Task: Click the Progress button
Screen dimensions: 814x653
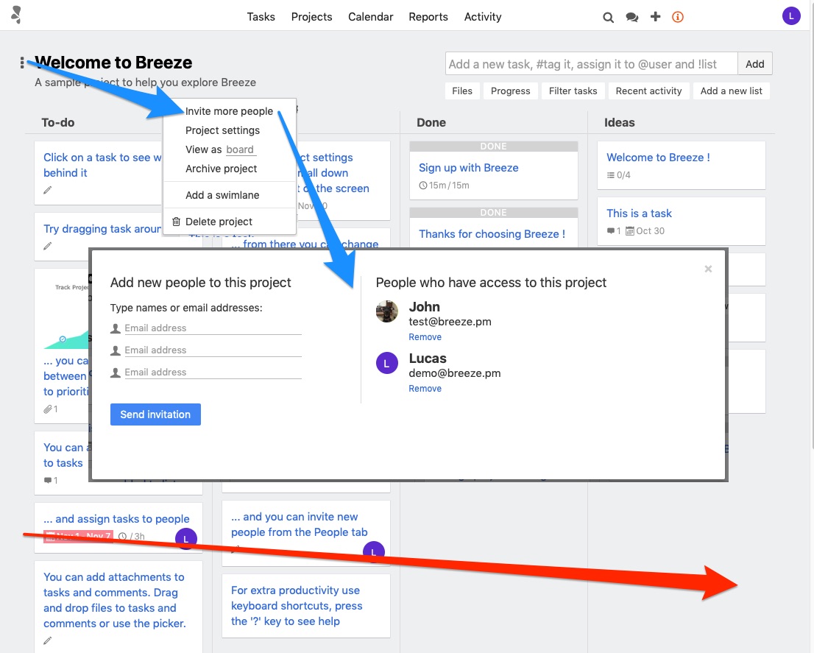Action: [x=510, y=91]
